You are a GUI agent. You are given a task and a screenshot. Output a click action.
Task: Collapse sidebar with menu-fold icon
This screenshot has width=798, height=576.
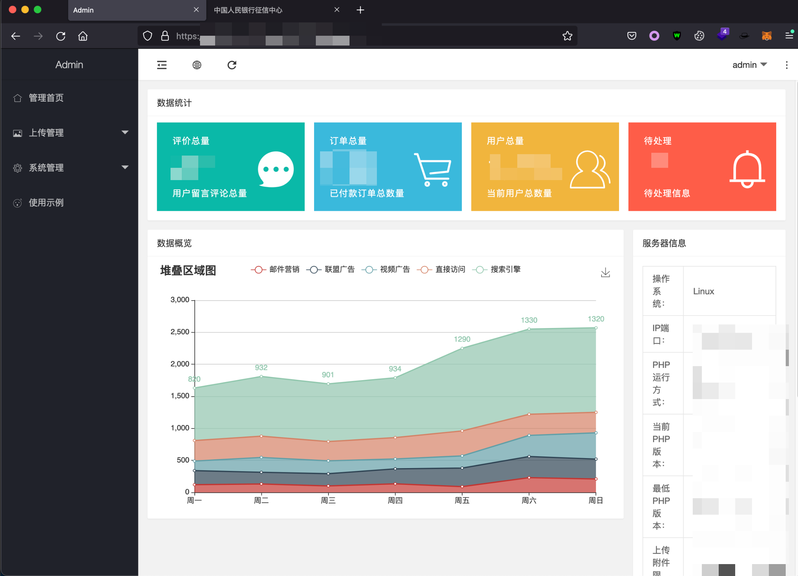(161, 65)
